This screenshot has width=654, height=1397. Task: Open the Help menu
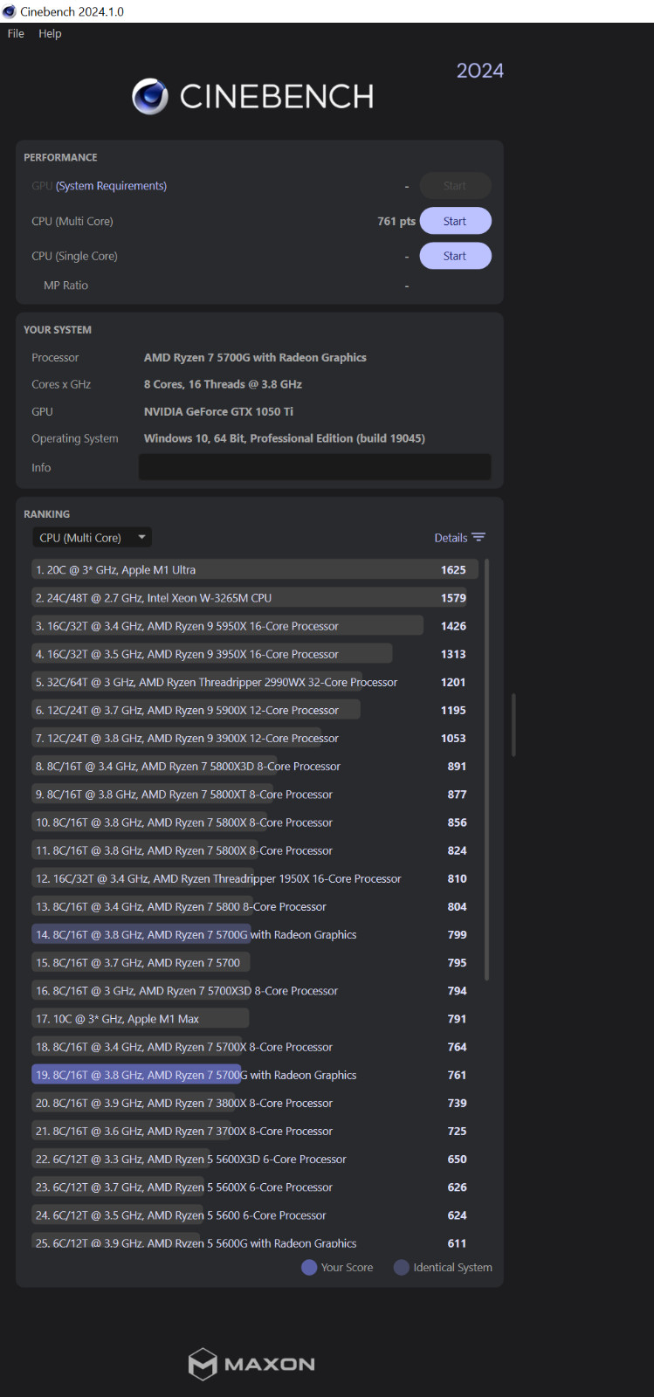(50, 33)
